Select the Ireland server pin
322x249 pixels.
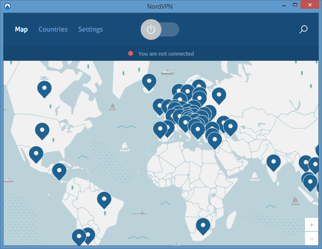pos(159,106)
